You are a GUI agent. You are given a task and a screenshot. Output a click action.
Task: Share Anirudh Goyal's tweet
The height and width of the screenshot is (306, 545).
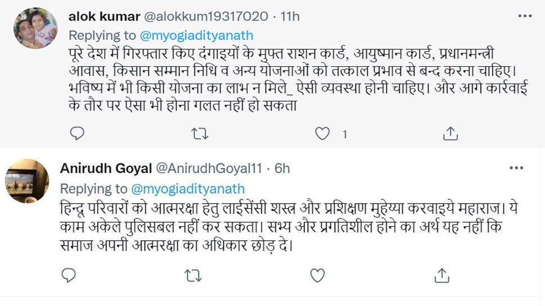tap(442, 276)
